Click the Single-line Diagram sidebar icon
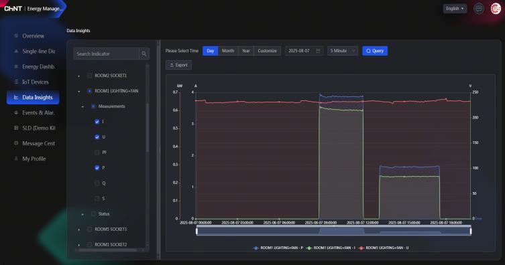This screenshot has width=505, height=265. click(x=16, y=51)
